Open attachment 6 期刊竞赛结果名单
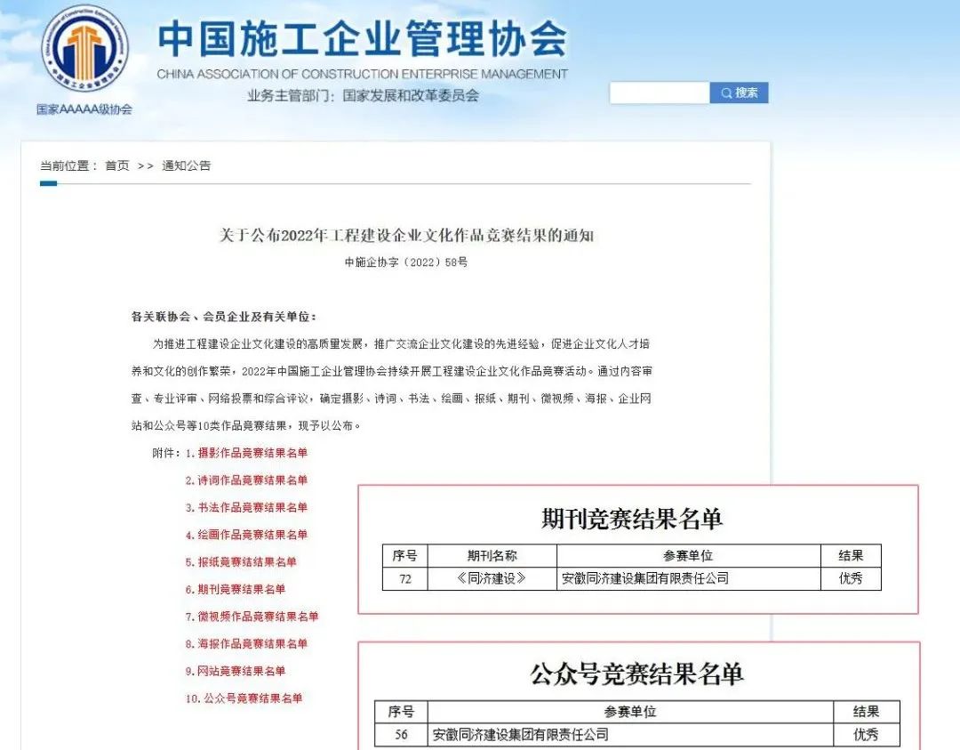The image size is (960, 750). [x=236, y=589]
